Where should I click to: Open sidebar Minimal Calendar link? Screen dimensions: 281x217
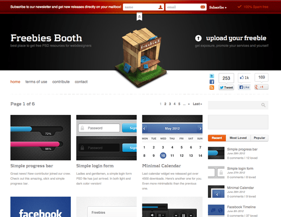pos(240,188)
